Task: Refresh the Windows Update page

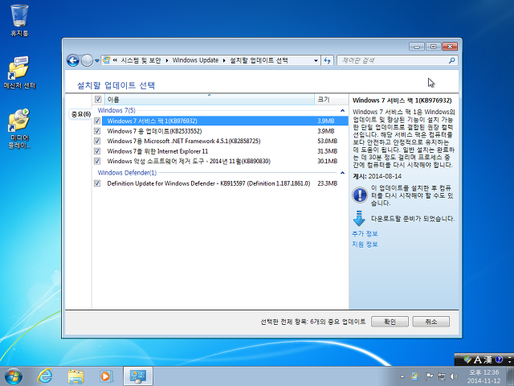Action: [x=327, y=60]
